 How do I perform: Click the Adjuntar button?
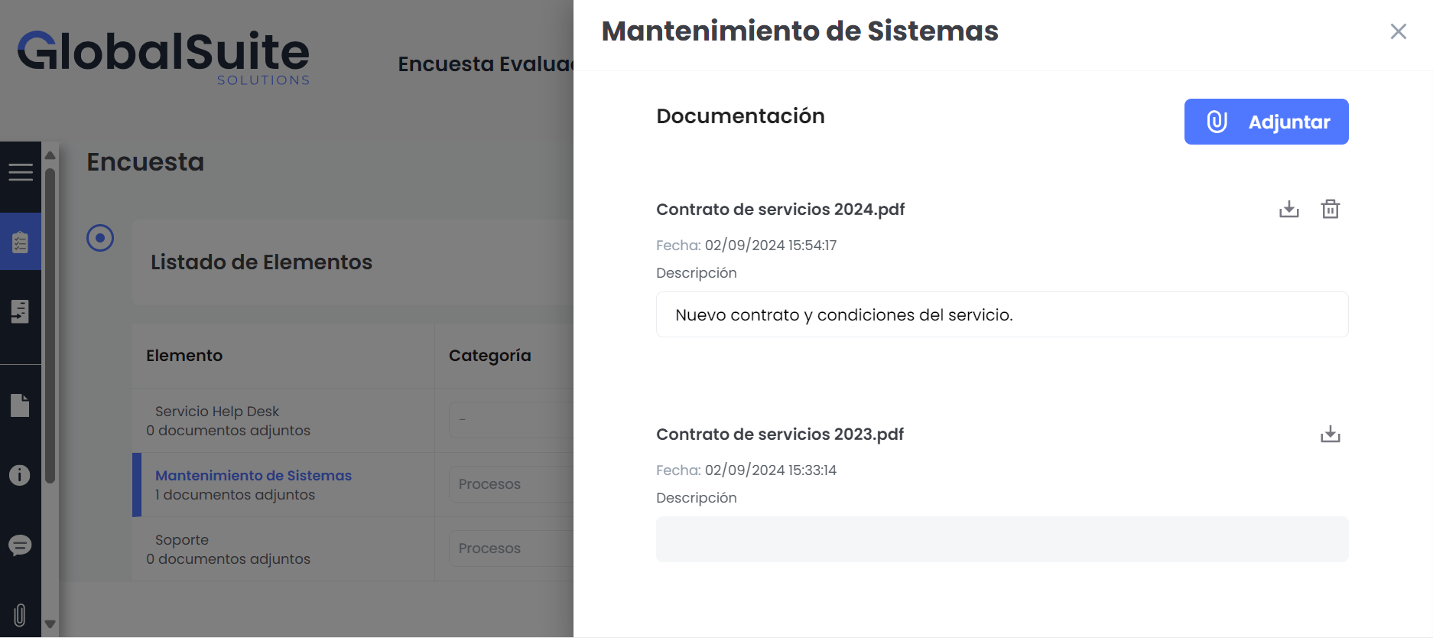(1266, 122)
